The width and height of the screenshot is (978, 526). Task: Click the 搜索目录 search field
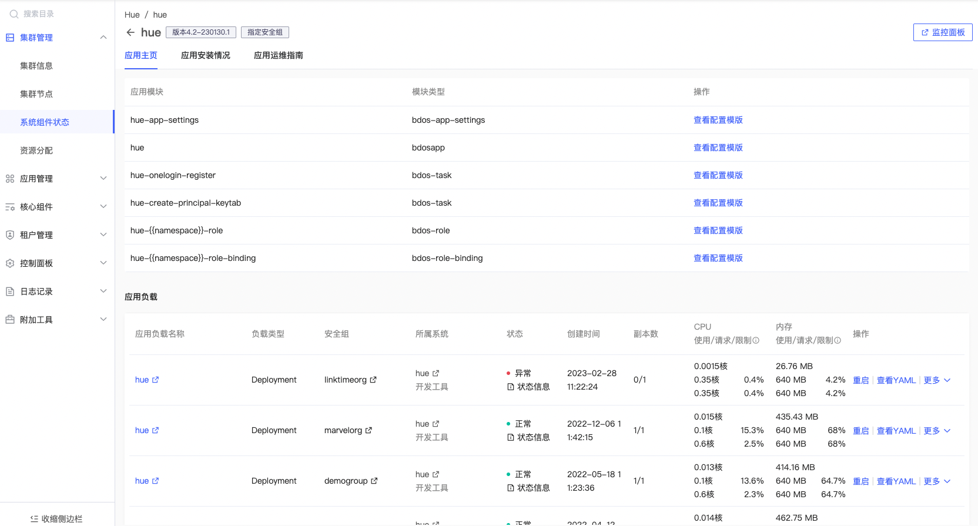coord(57,14)
